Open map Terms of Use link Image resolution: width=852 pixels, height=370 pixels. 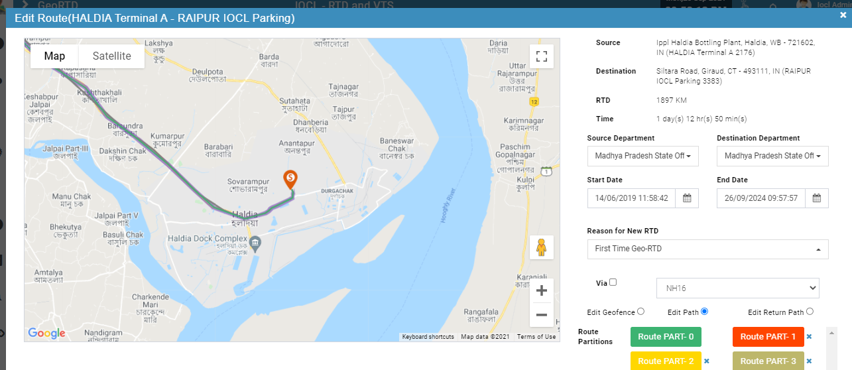coord(536,337)
